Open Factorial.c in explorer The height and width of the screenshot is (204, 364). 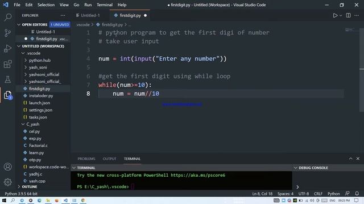coord(43,146)
